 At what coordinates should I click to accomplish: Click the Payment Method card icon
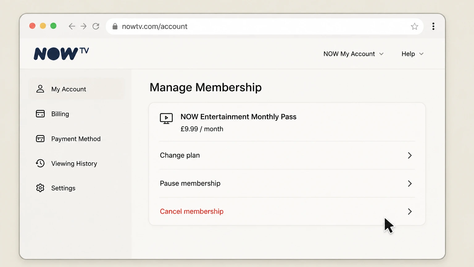click(40, 139)
